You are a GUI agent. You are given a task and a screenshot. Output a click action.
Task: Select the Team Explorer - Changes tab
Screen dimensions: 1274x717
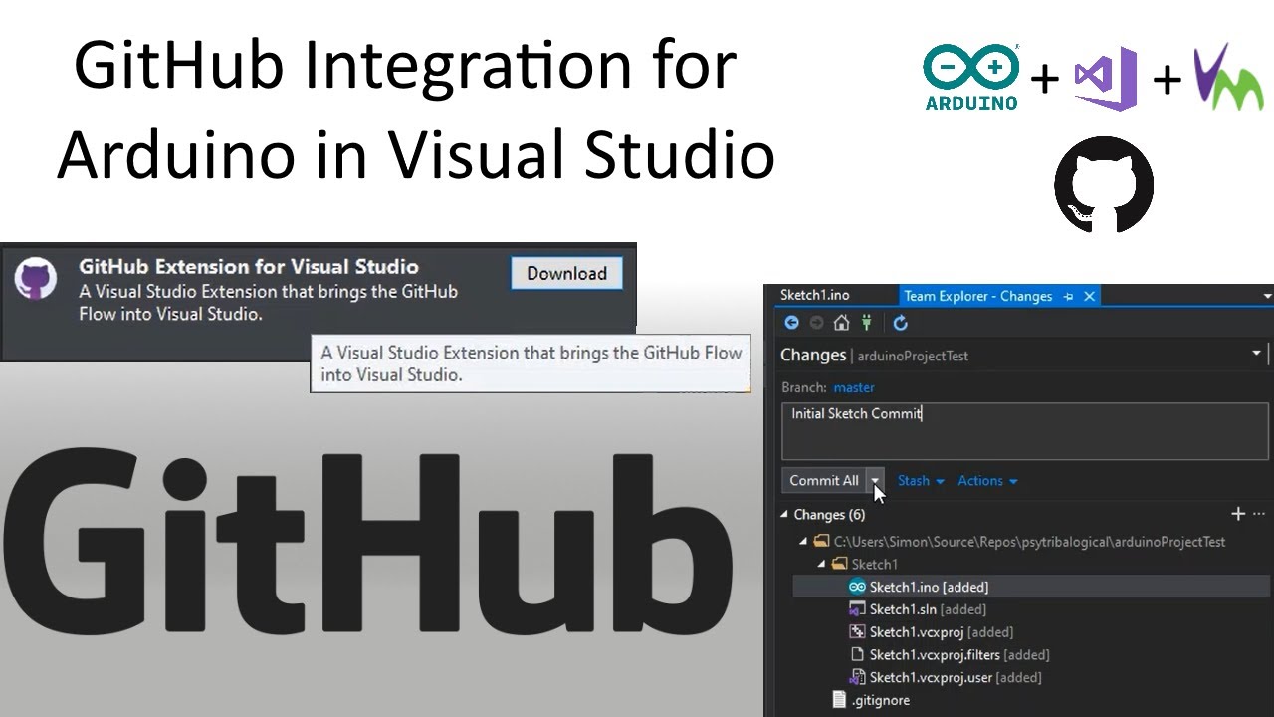(x=978, y=296)
